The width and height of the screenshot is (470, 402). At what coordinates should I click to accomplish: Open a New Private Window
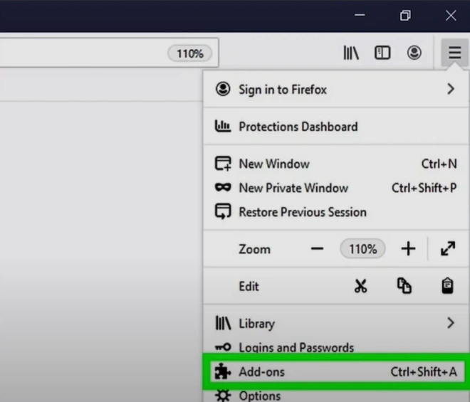[335, 188]
